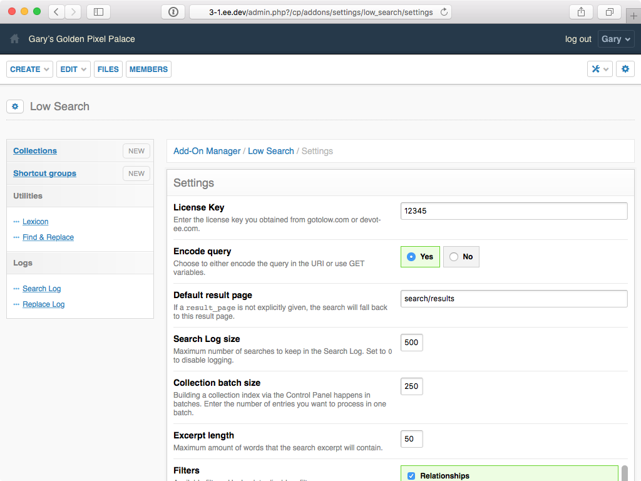Open the wrench developer tools menu
The width and height of the screenshot is (641, 481).
point(600,69)
